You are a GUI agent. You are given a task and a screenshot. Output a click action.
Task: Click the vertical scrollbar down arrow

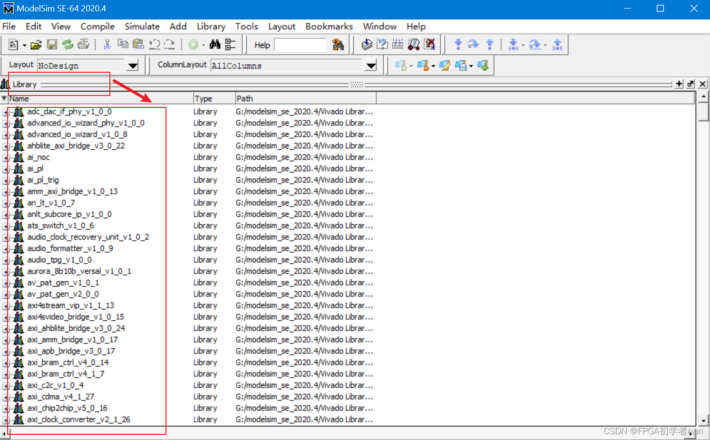pos(704,421)
